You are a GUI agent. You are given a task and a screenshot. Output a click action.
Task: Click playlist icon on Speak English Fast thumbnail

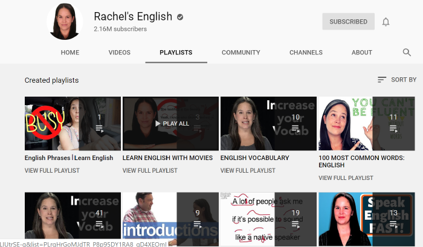click(393, 224)
